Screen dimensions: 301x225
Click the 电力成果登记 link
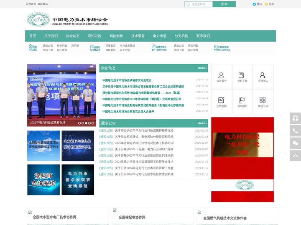tap(127, 46)
